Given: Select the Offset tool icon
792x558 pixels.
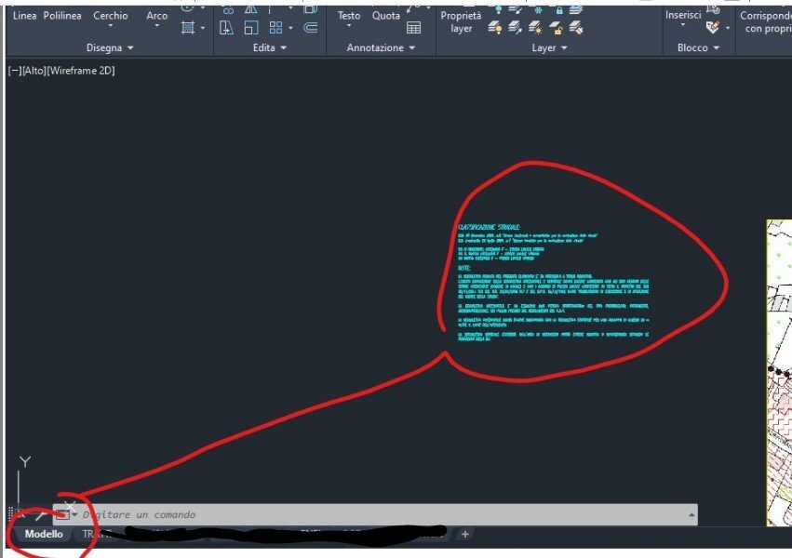Looking at the screenshot, I should click(x=310, y=27).
